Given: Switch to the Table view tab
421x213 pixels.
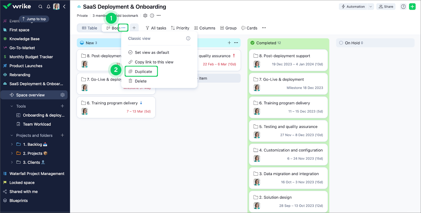Looking at the screenshot, I should tap(89, 28).
